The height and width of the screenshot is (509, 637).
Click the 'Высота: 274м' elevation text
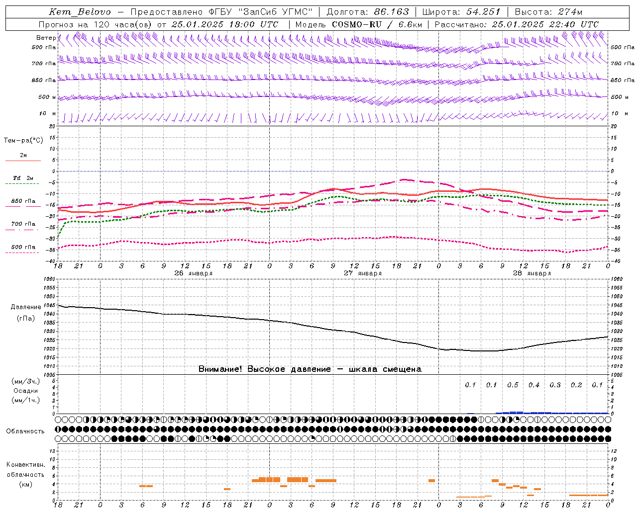548,12
